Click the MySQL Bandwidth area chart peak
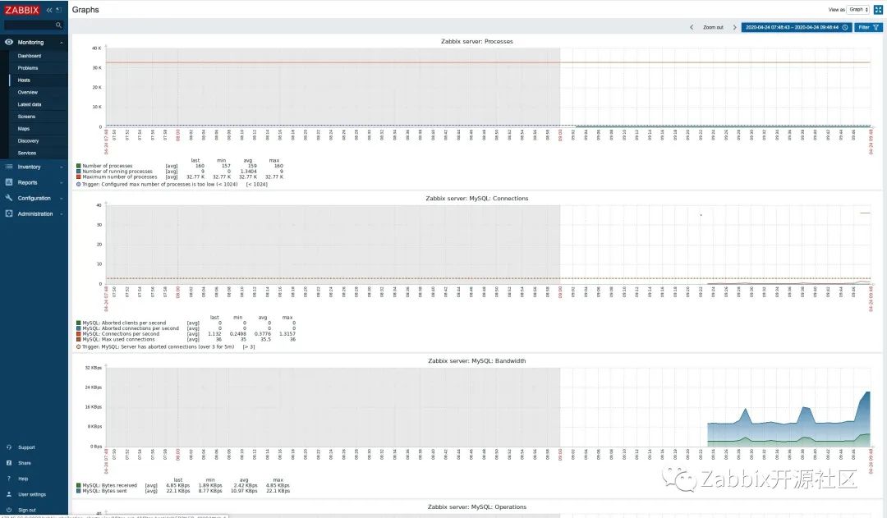The width and height of the screenshot is (887, 518). coord(868,392)
